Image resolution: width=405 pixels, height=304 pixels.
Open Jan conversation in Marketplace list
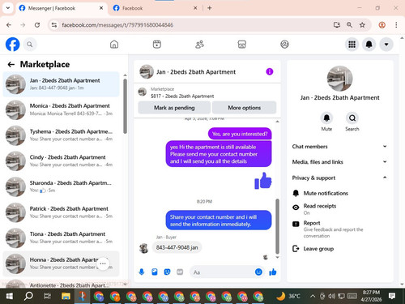click(x=61, y=84)
